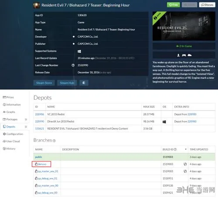Open the Discuss button

tap(207, 5)
